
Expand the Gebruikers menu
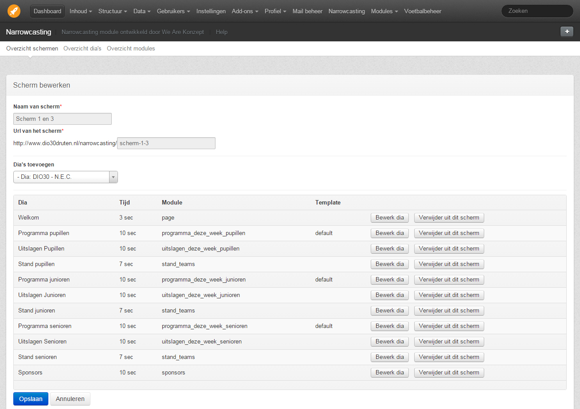coord(173,11)
